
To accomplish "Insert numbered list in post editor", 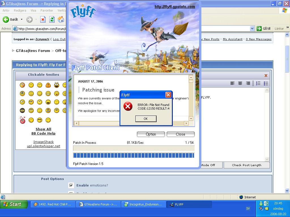I will (x=258, y=83).
